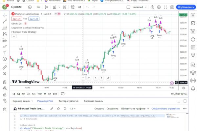Select the 1д time range
The image size is (197, 131).
point(14,94)
